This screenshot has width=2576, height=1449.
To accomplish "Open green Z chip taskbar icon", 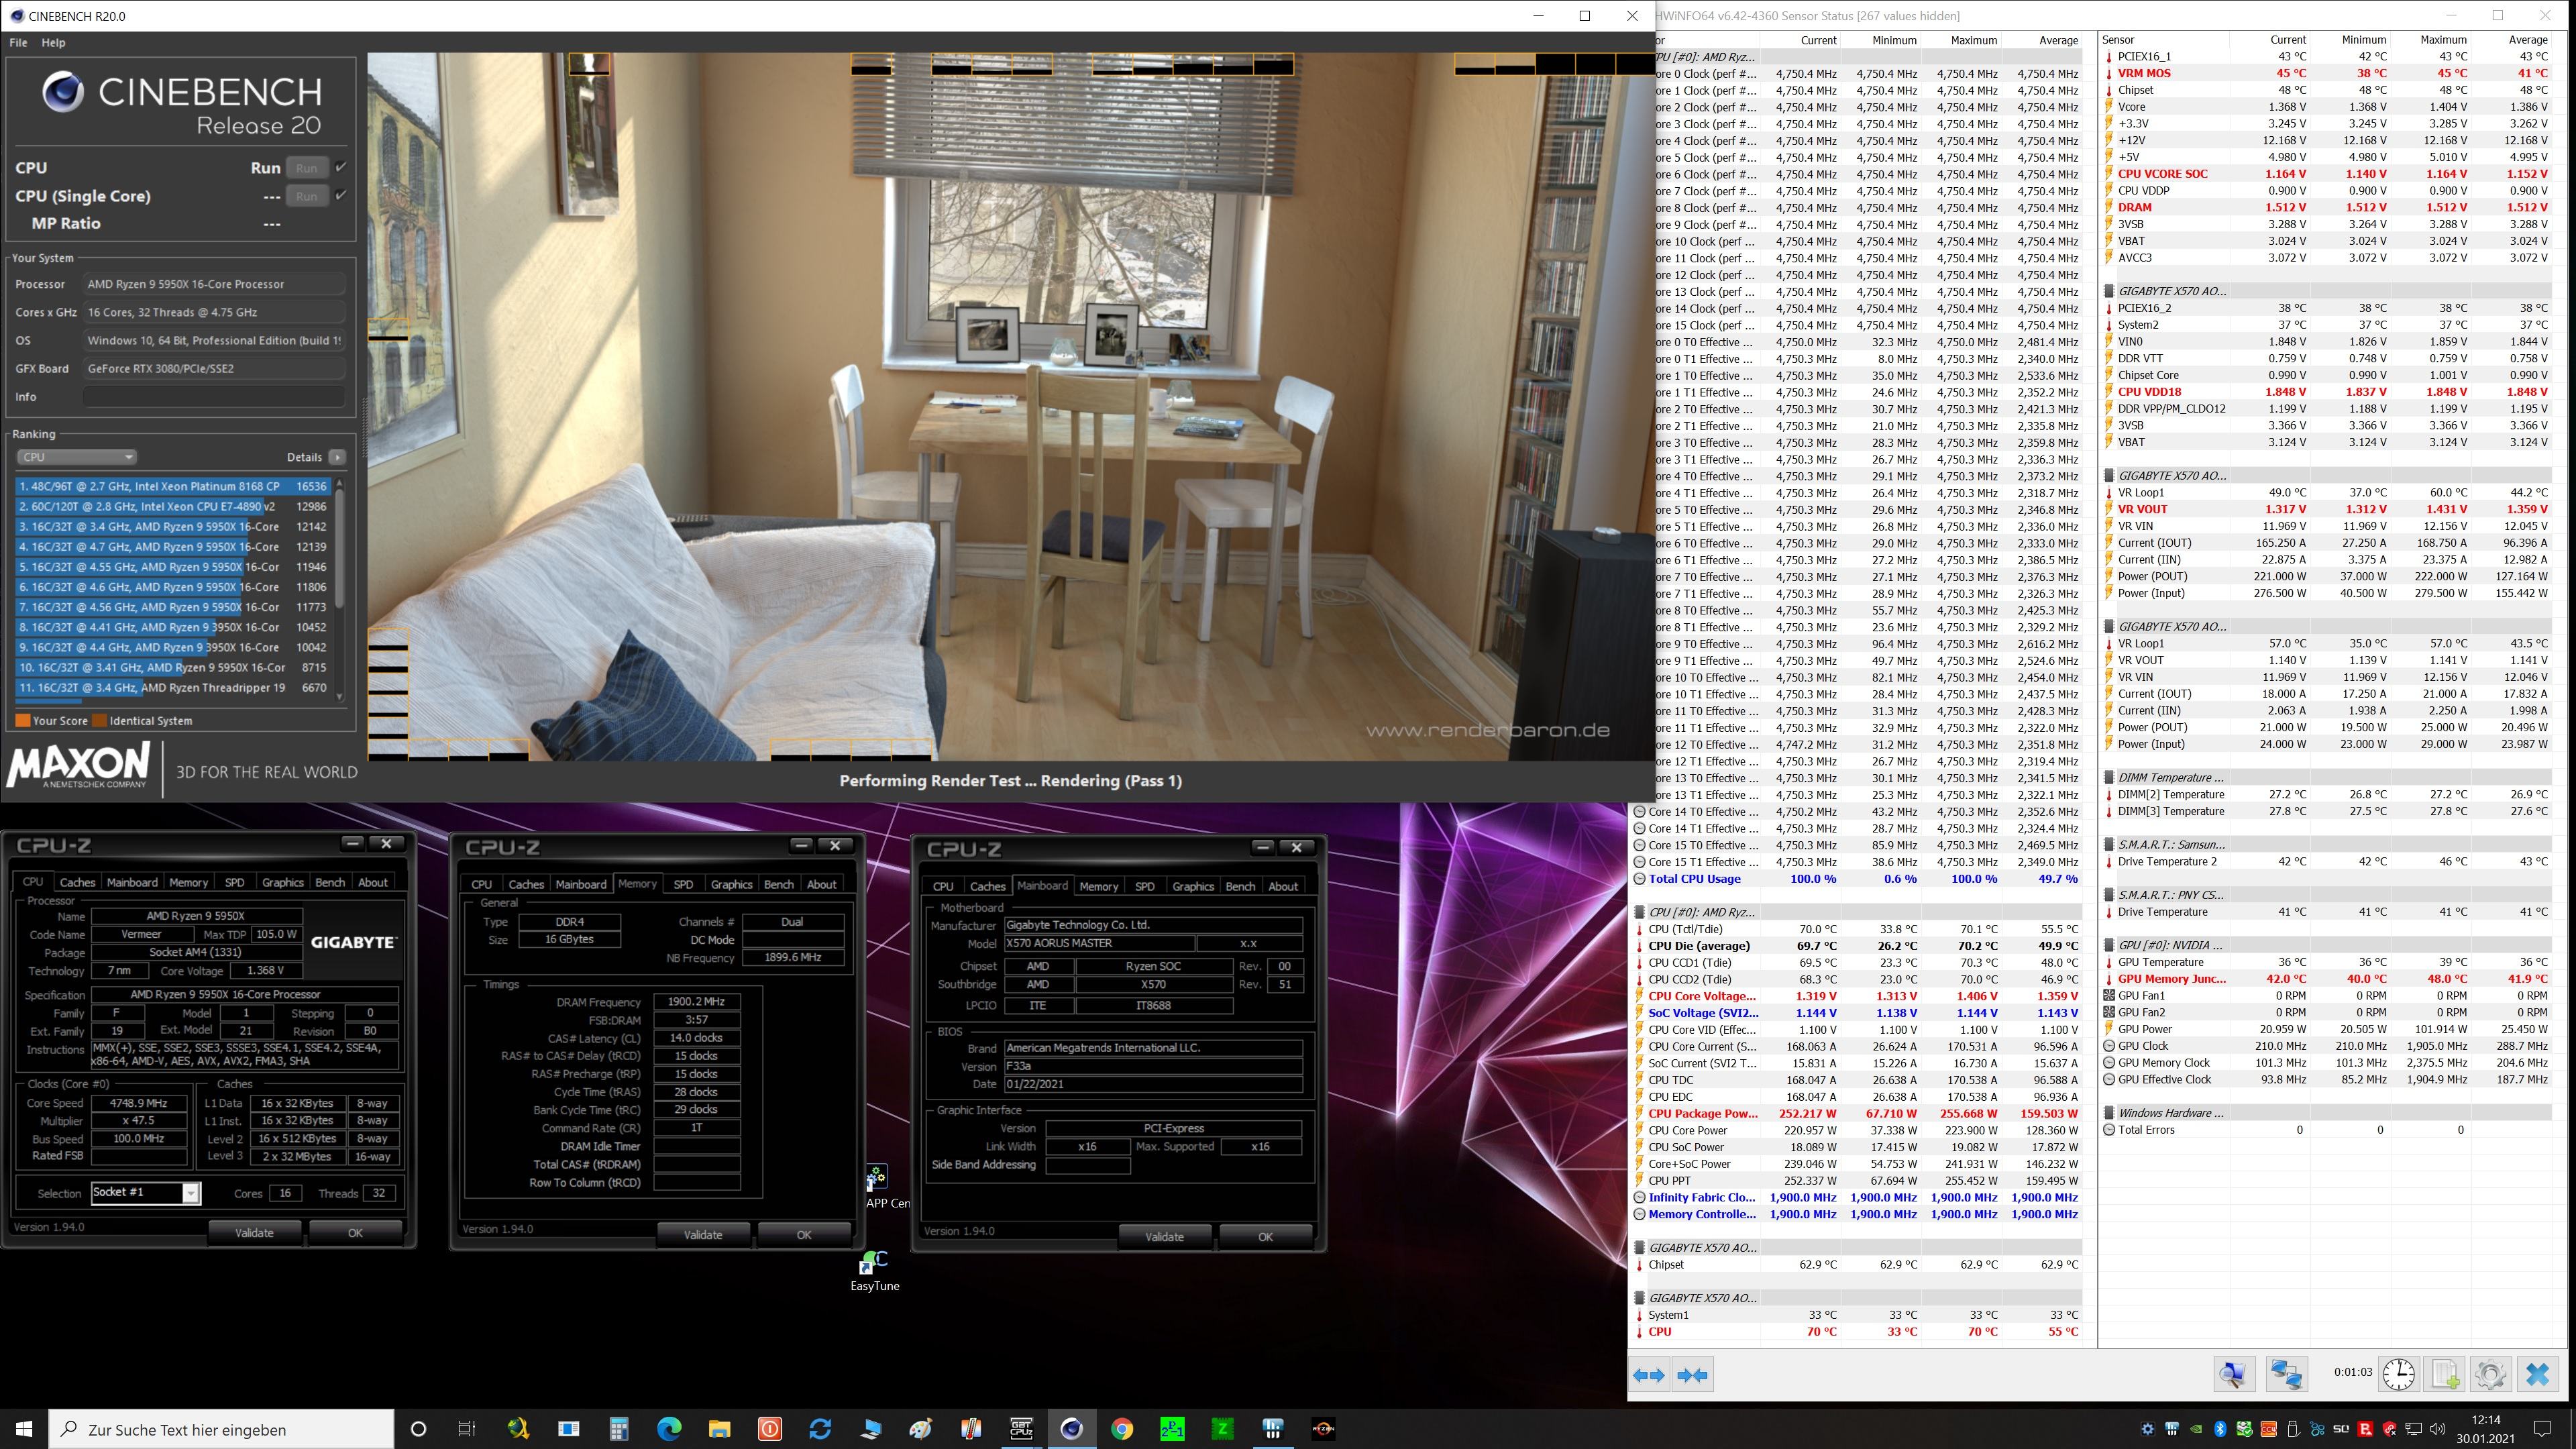I will coord(1222,1429).
